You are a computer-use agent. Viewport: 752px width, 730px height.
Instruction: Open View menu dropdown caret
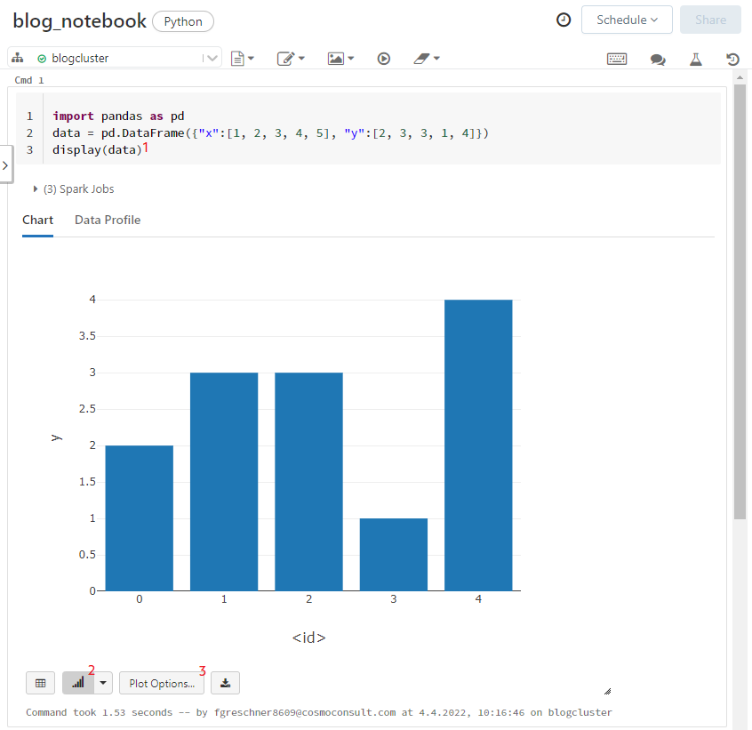(351, 59)
